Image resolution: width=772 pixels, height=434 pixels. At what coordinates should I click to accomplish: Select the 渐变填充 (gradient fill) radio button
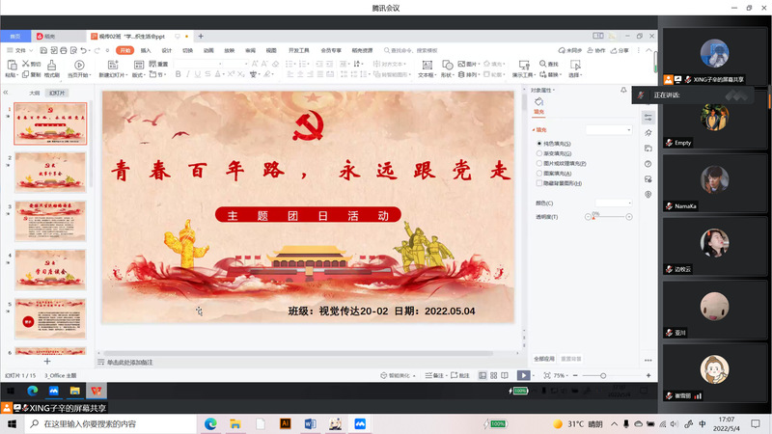538,153
